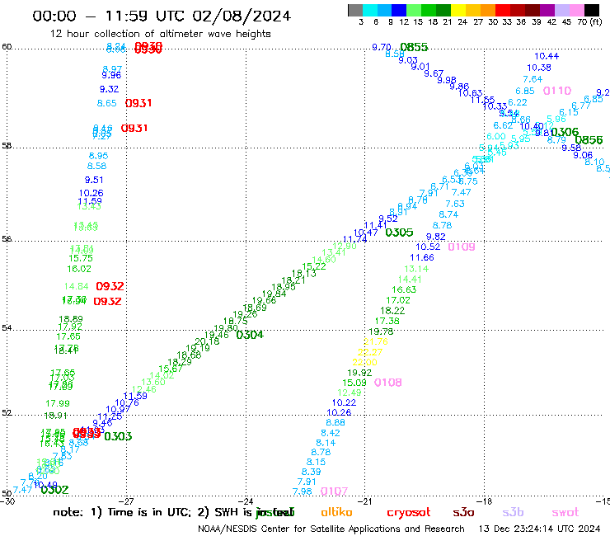Click the orange swatch in the color scale
This screenshot has width=610, height=536.
[487, 10]
